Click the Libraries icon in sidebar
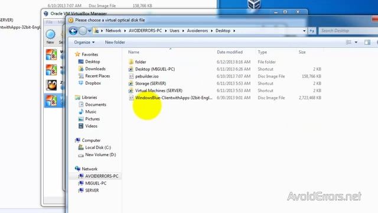This screenshot has height=213, width=378. click(77, 97)
